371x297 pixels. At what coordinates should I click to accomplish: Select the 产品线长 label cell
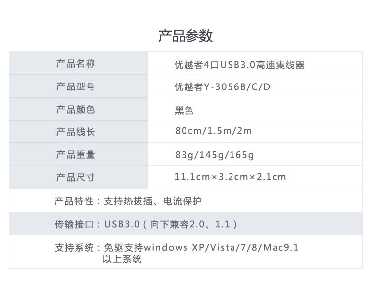76,132
